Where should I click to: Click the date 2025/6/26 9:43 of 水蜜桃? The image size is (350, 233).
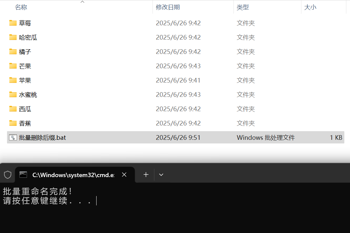(x=178, y=95)
